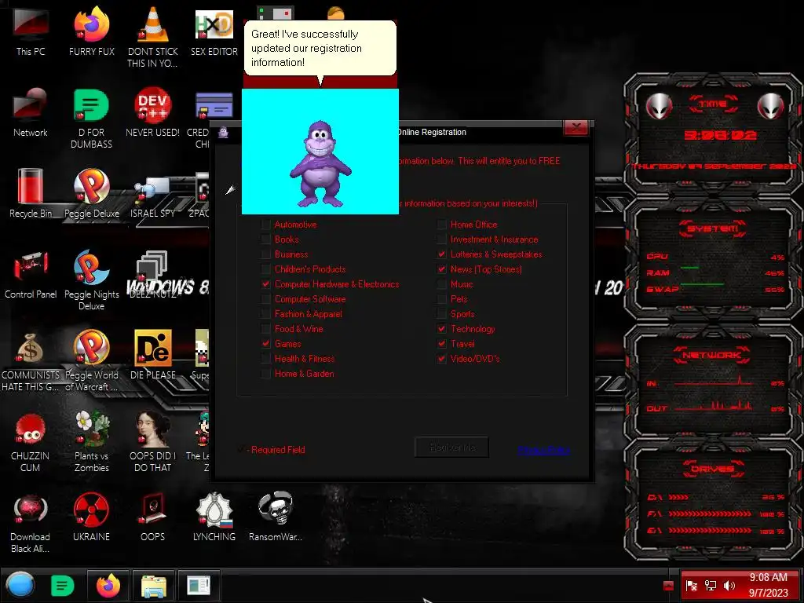Open File Explorer from the taskbar

point(153,586)
